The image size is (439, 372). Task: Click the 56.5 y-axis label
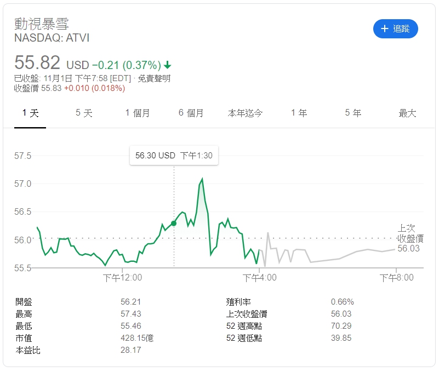[22, 211]
